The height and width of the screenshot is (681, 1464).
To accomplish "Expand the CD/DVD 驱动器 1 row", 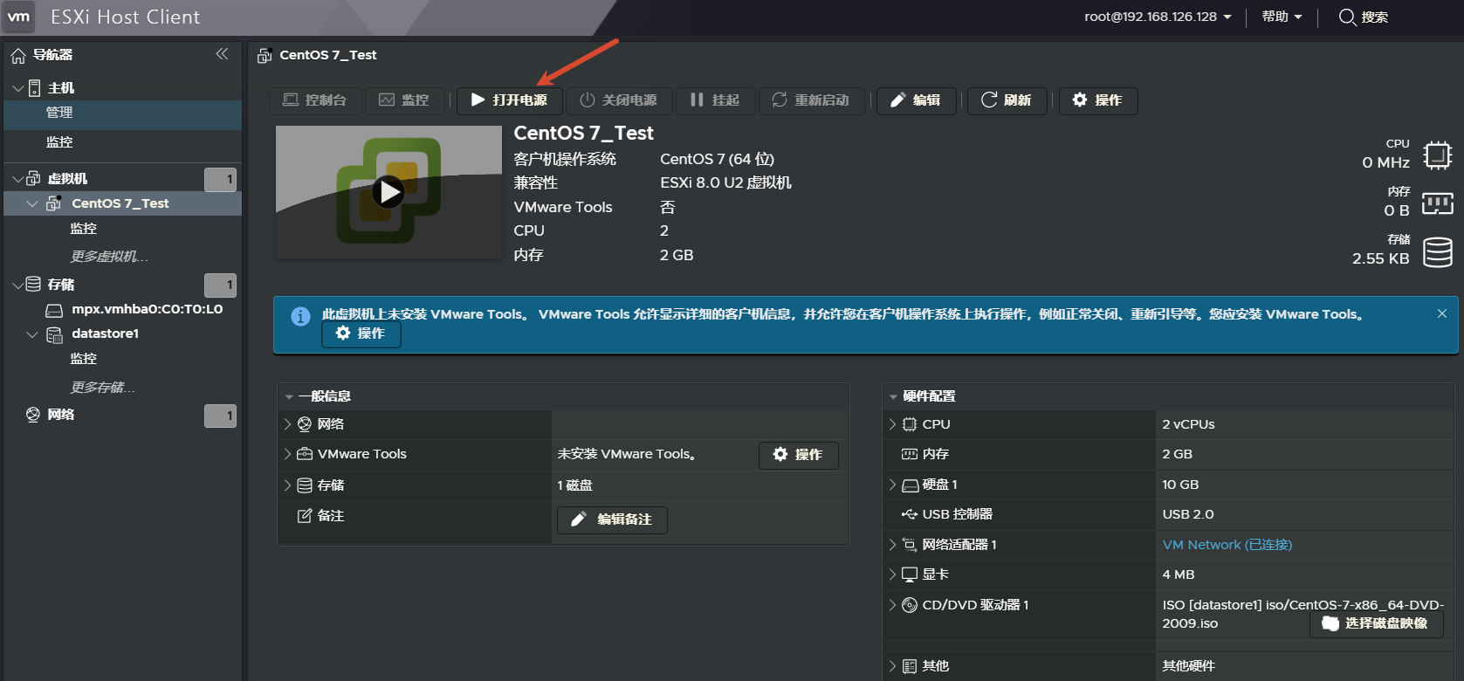I will click(x=892, y=605).
